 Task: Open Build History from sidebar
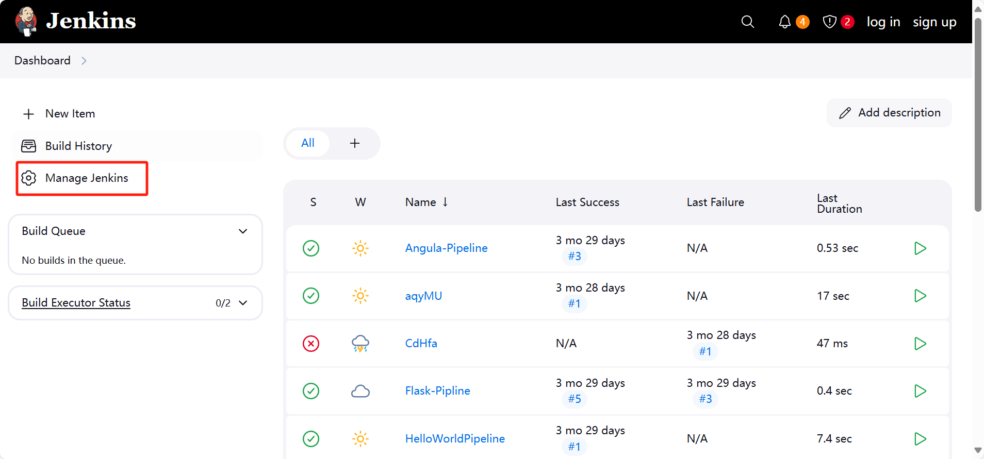(78, 146)
